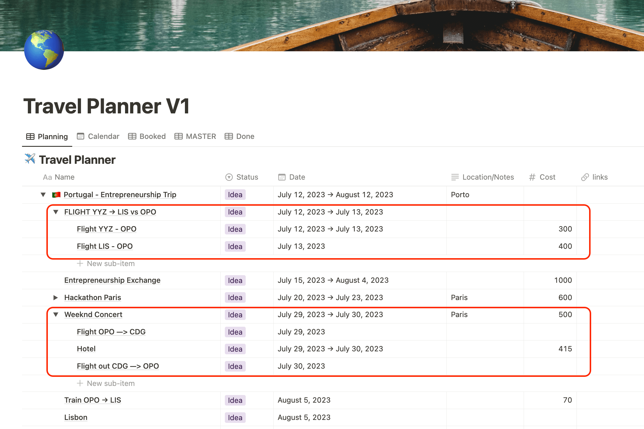Click Paris location in Weeknd Concert row

coord(459,314)
